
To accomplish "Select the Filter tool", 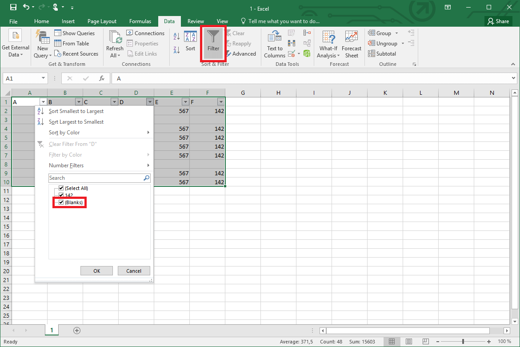I will pos(213,43).
